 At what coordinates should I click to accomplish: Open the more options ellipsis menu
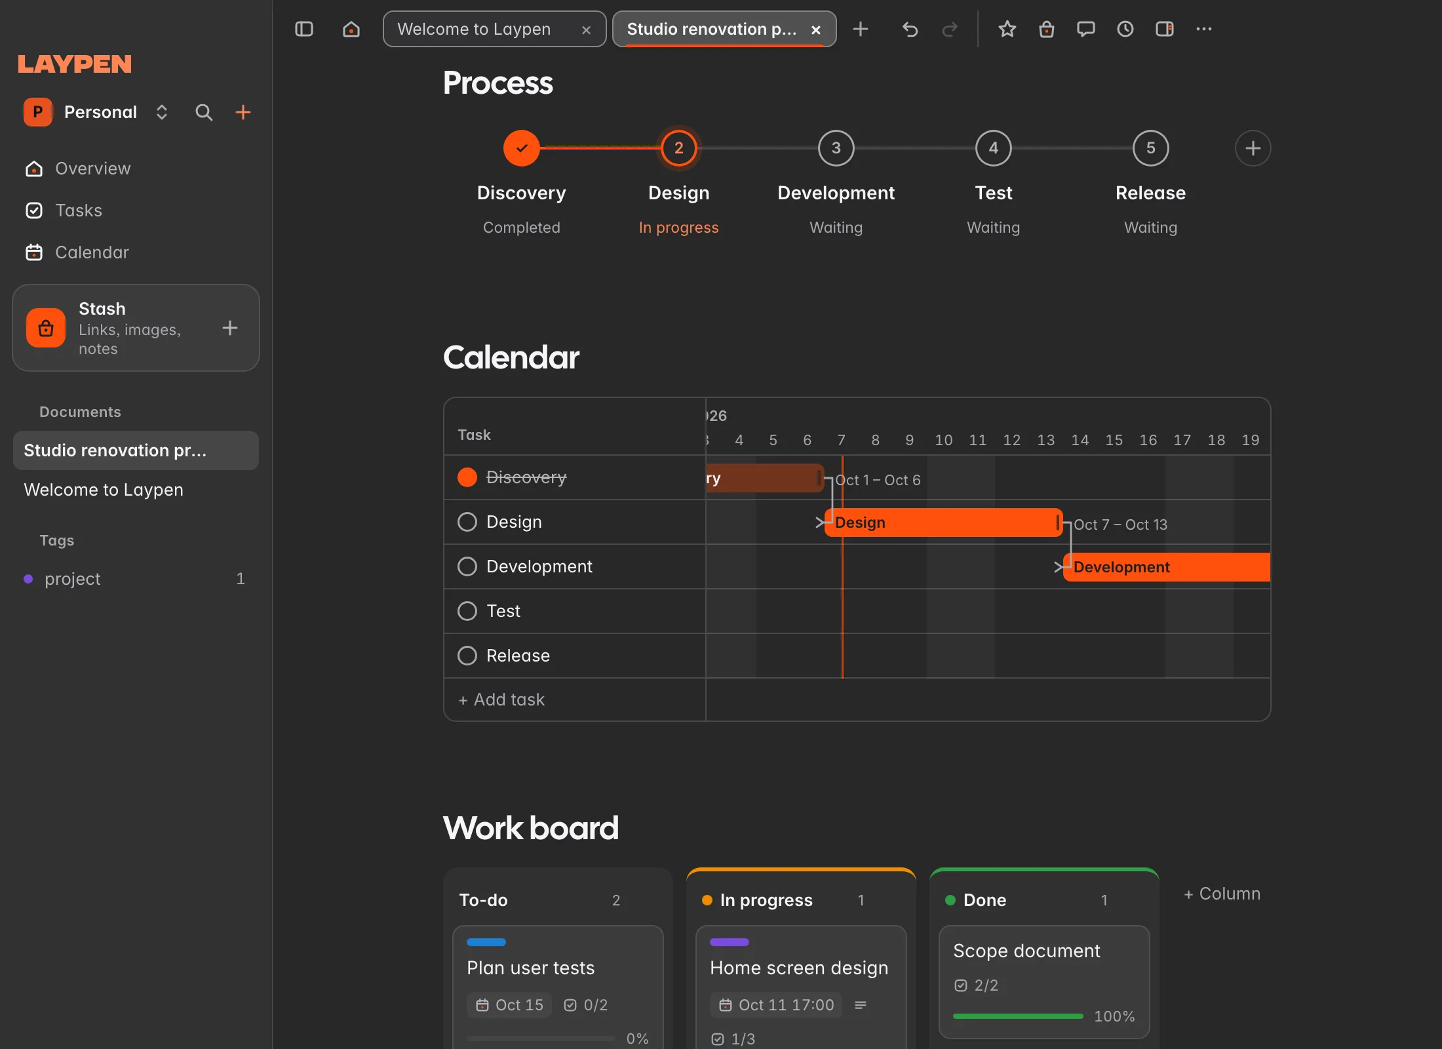[x=1204, y=29]
